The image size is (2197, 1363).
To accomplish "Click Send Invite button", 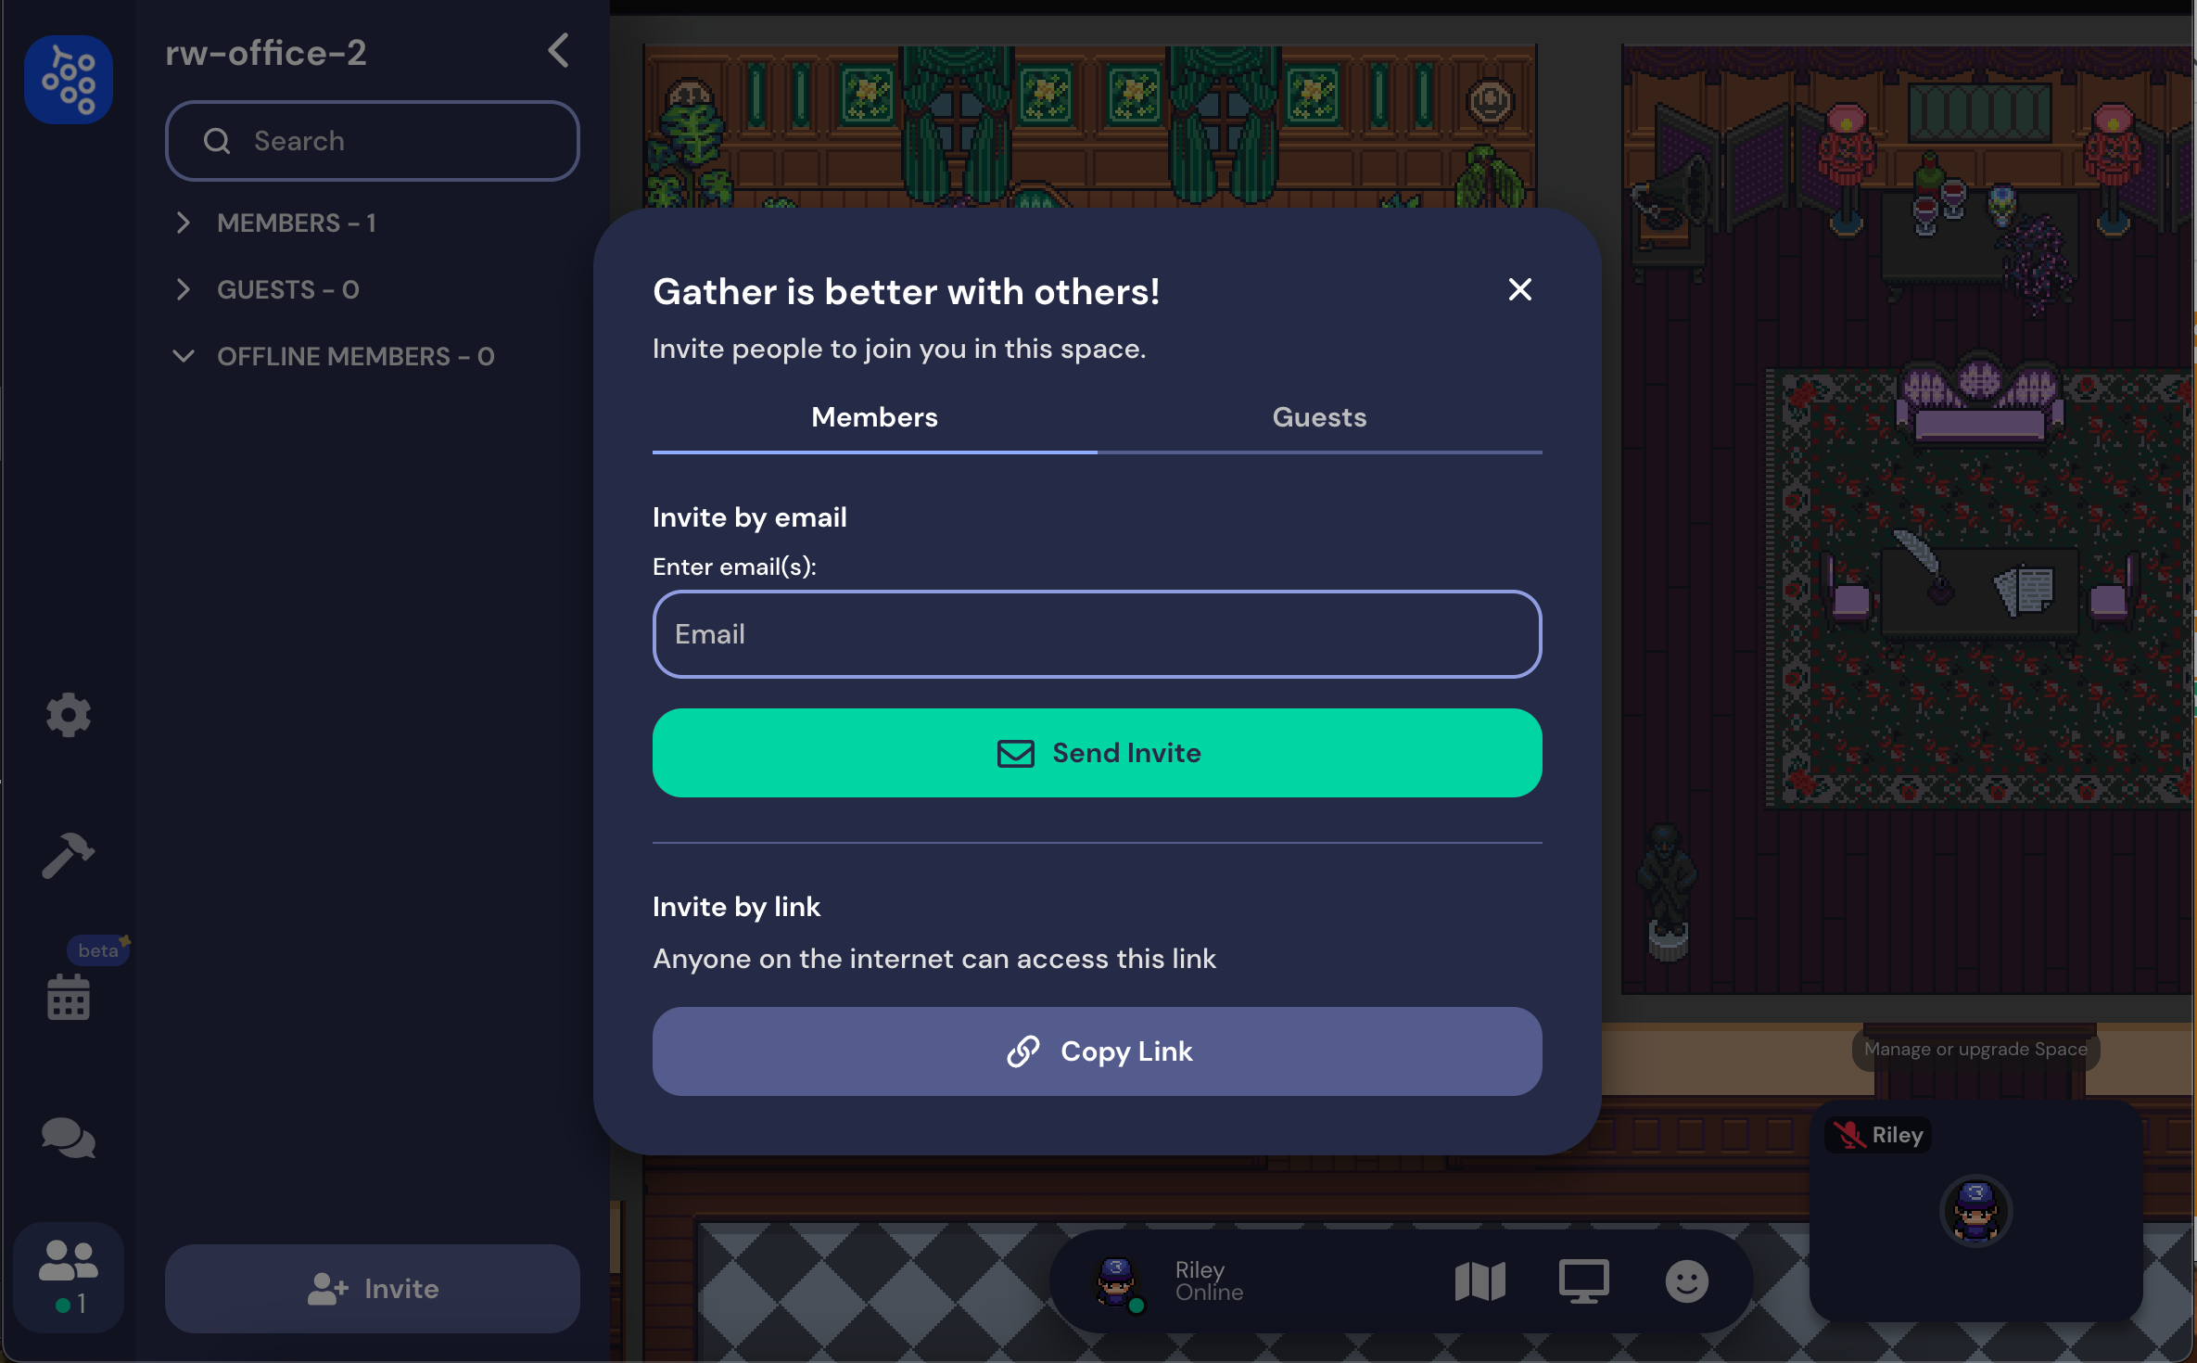I will [1098, 754].
